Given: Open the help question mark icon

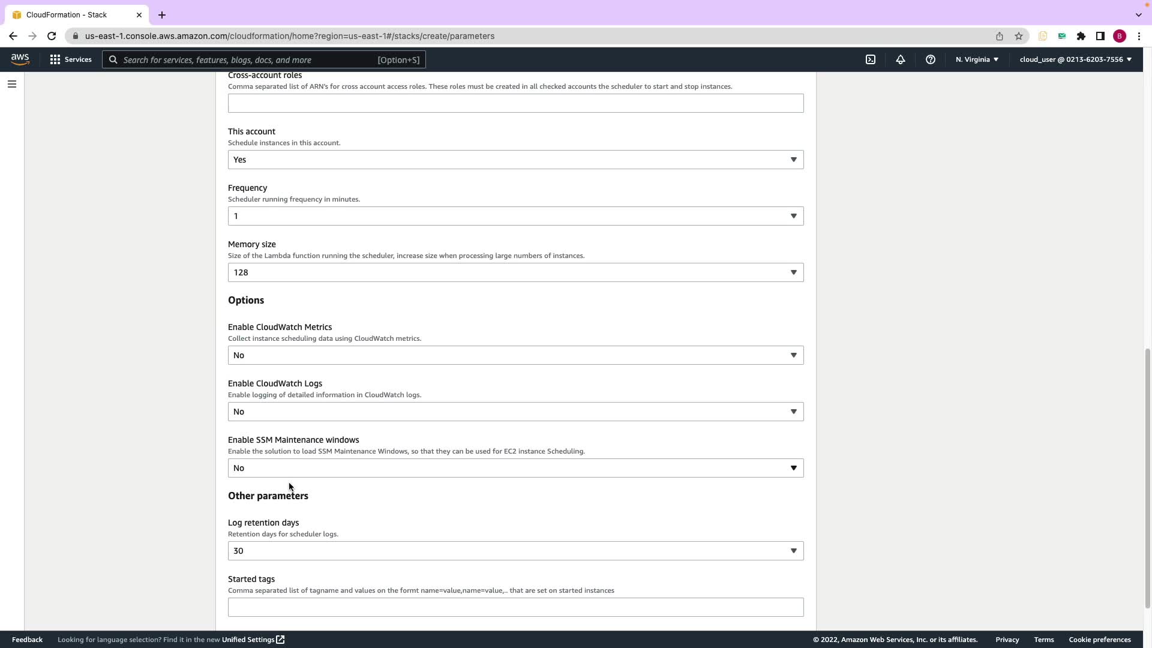Looking at the screenshot, I should (931, 59).
